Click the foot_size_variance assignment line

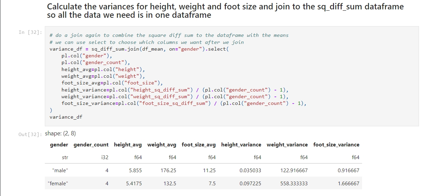[x=184, y=103]
